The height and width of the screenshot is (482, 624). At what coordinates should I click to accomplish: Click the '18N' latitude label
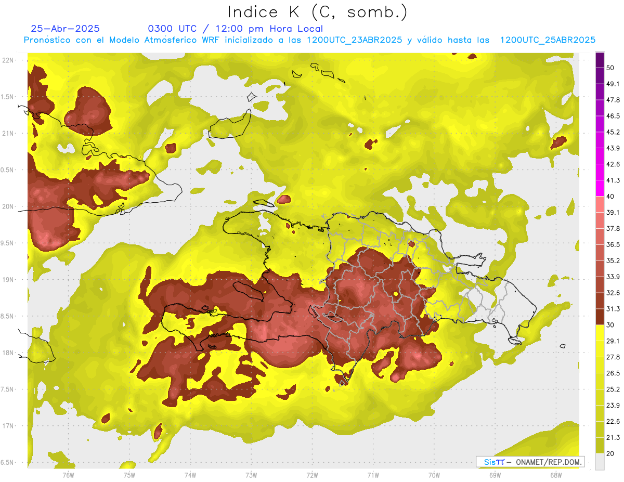pyautogui.click(x=8, y=353)
